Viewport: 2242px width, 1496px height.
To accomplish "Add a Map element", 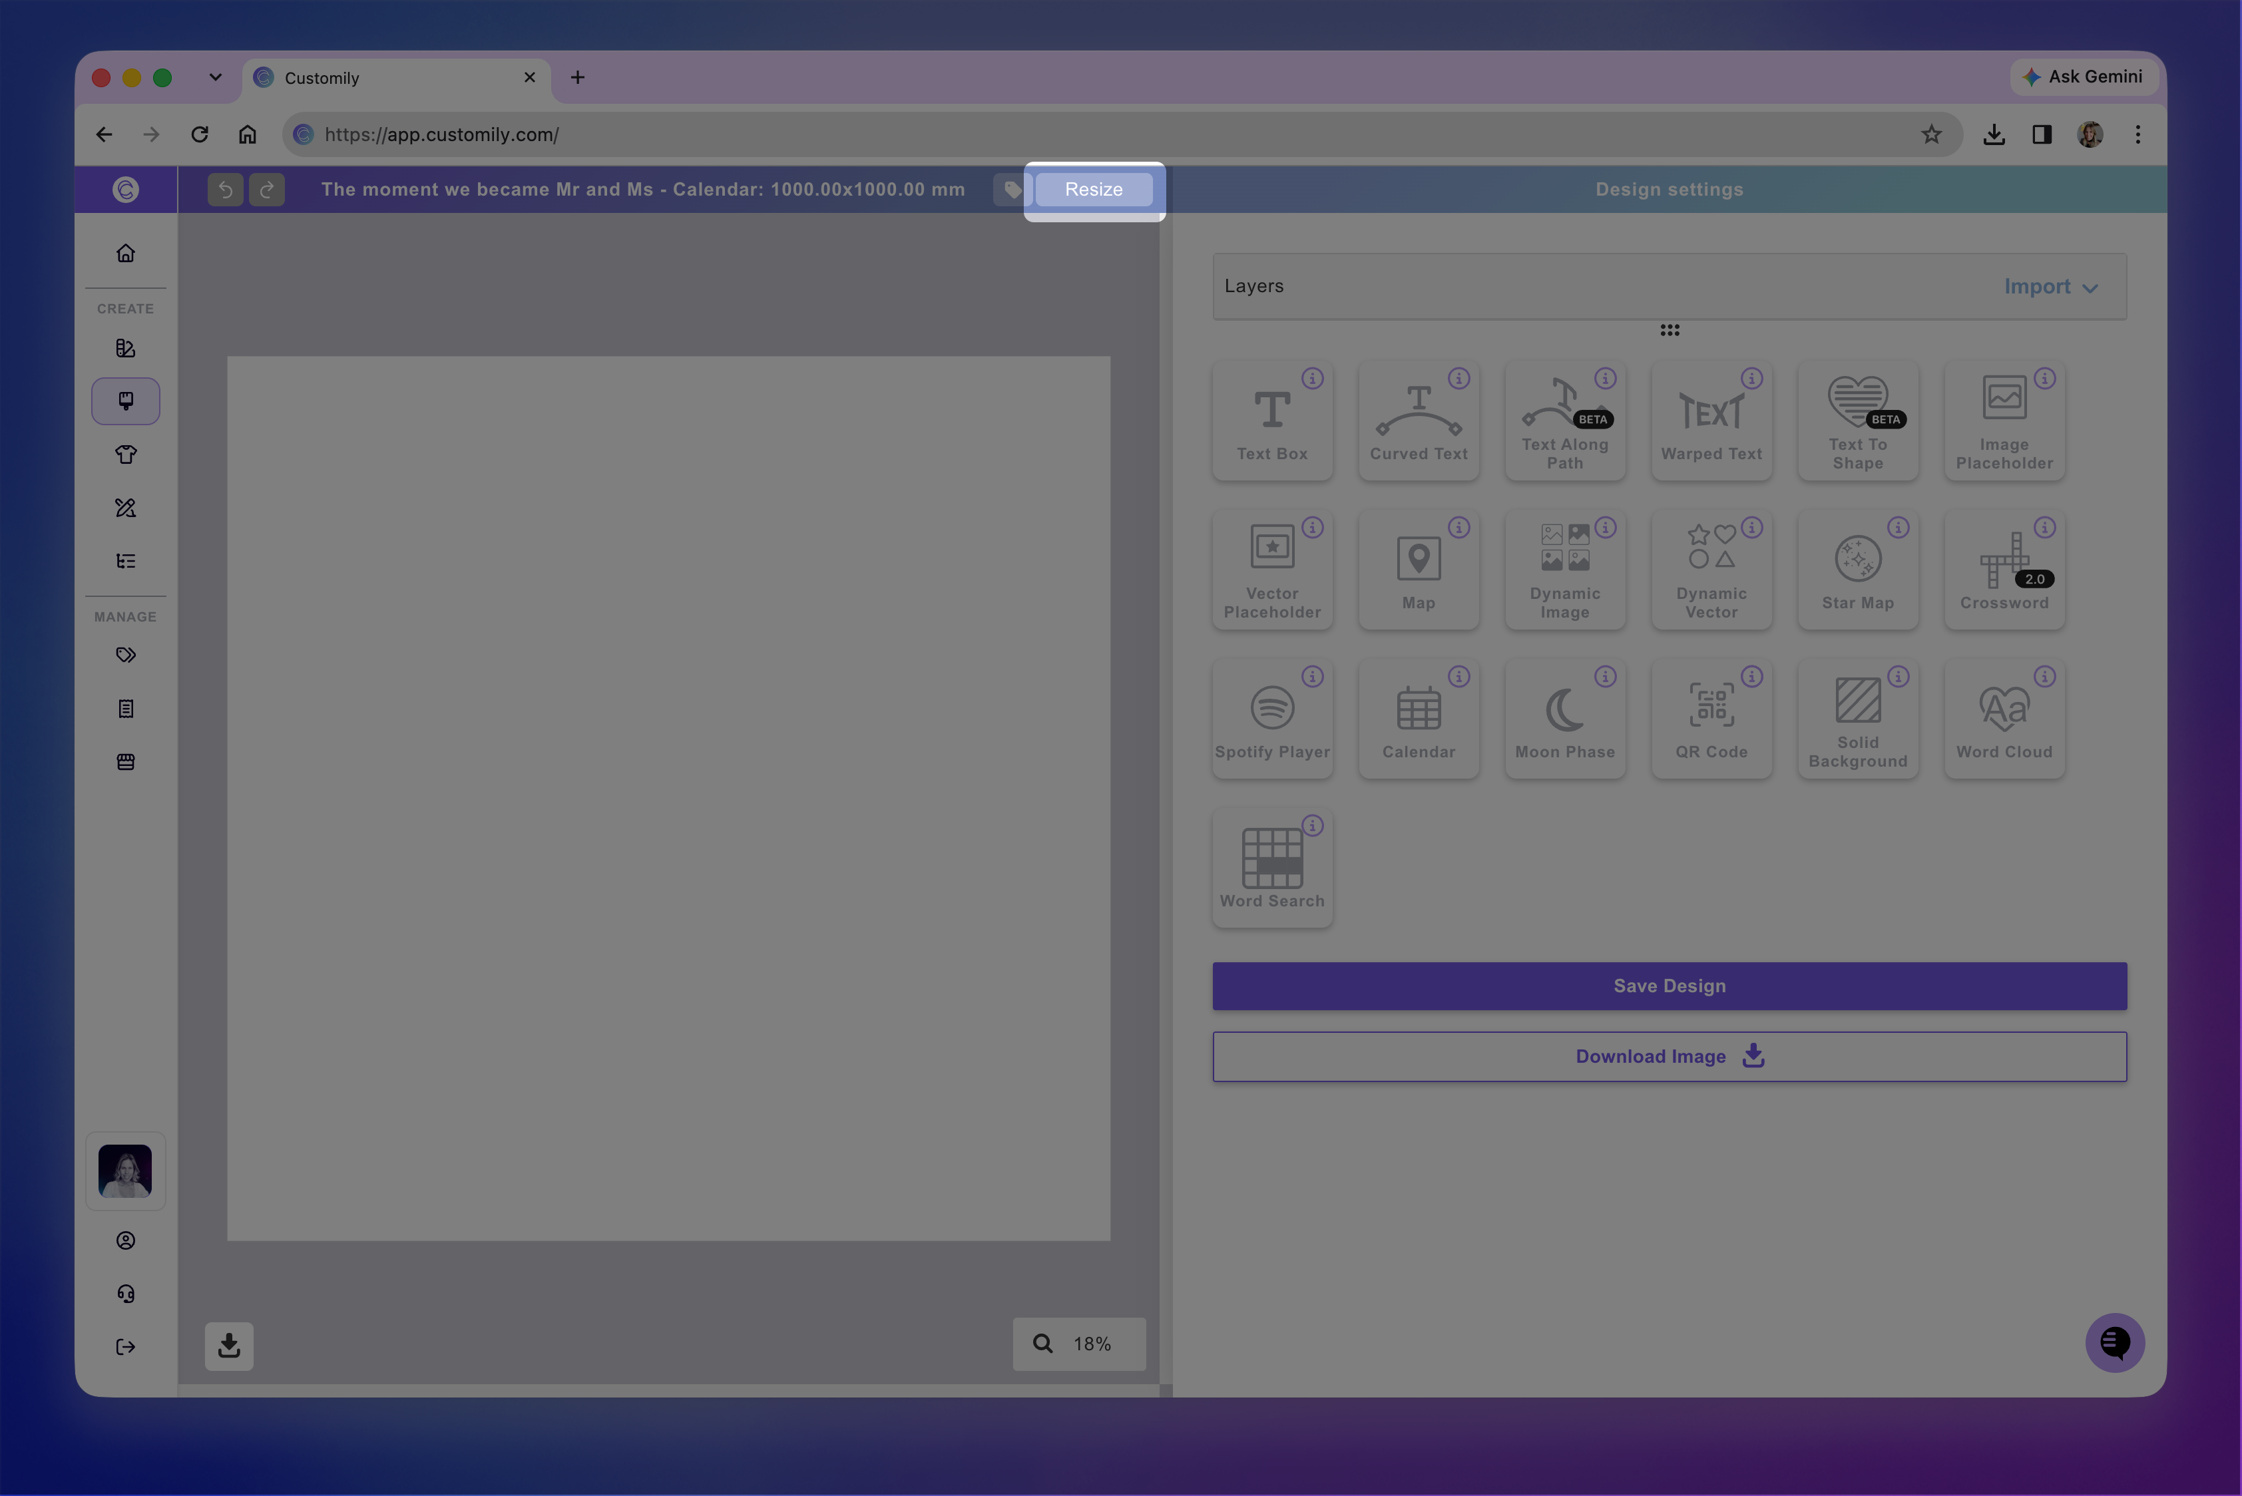I will click(x=1419, y=570).
